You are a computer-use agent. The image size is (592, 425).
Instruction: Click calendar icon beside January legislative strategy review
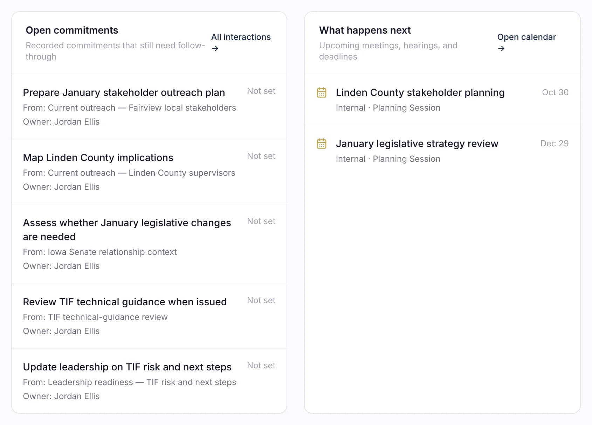tap(321, 144)
